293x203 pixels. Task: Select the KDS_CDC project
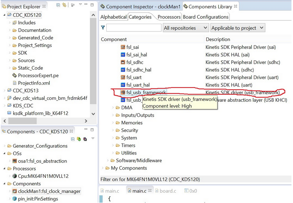pyautogui.click(x=23, y=106)
